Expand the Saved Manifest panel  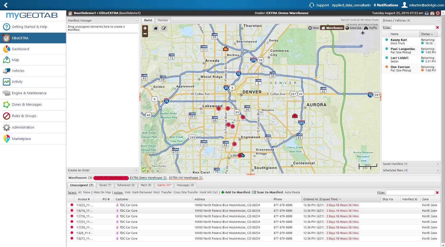438,164
